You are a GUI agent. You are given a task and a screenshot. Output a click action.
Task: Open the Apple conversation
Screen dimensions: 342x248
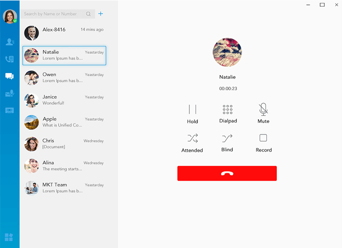pyautogui.click(x=64, y=122)
